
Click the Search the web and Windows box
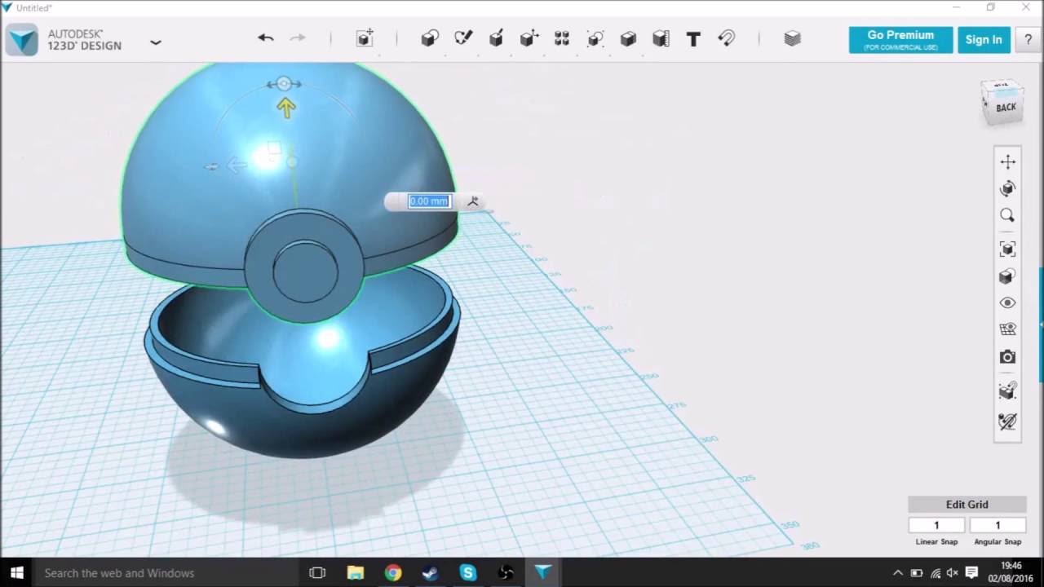click(x=166, y=573)
